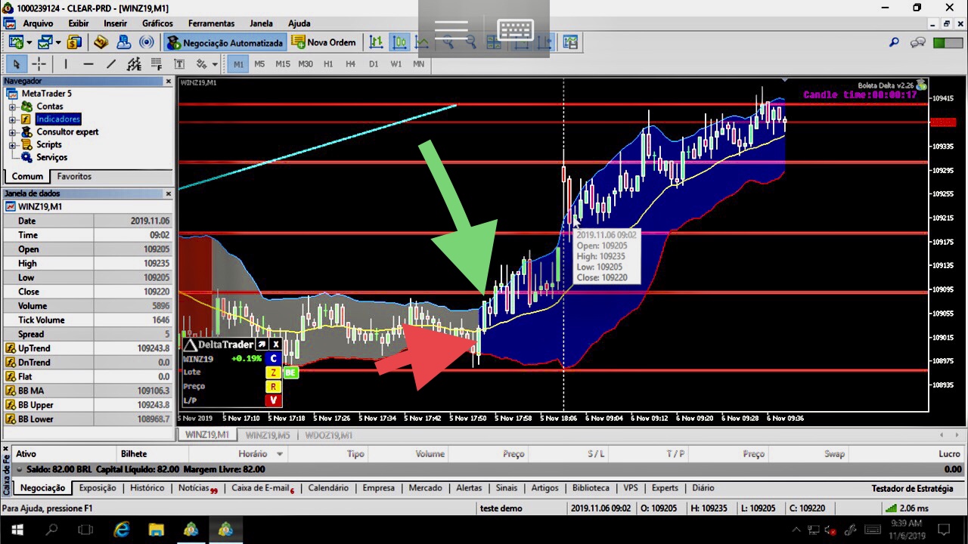The width and height of the screenshot is (968, 544).
Task: Select the crosshair tool
Action: click(x=39, y=64)
